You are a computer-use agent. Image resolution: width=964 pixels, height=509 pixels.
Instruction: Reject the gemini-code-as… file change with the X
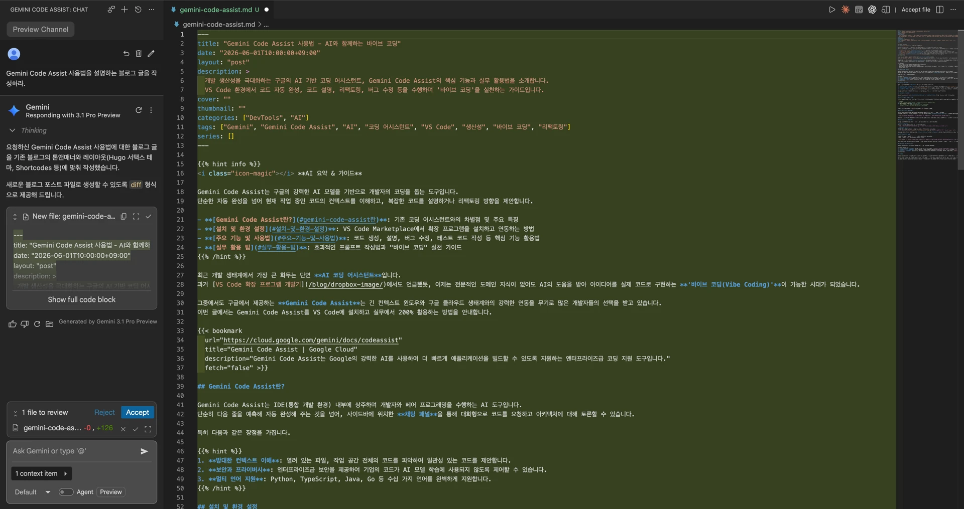click(x=123, y=429)
